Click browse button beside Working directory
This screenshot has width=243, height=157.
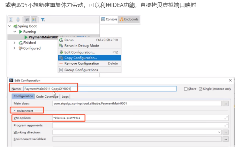[226, 132]
